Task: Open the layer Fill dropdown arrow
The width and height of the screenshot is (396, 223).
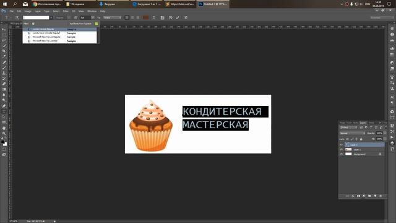Action: [385, 139]
